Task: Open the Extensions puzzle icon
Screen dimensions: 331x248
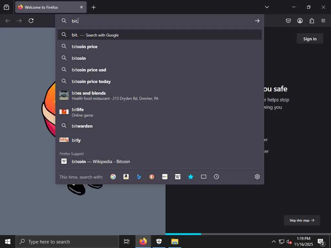Action: click(312, 21)
